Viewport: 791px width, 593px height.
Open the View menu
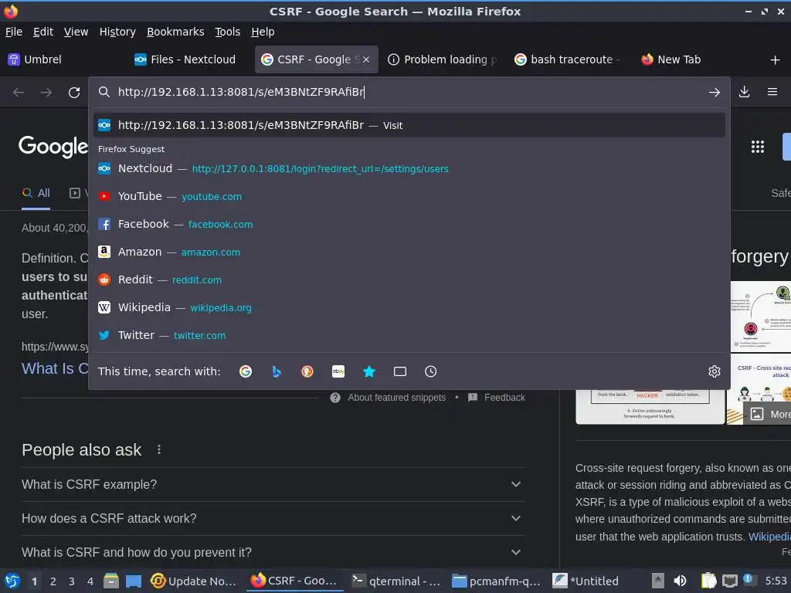(76, 32)
